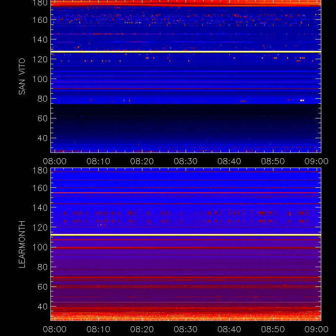
Task: Pick the 180 frequency label on Learmonth axis
Action: [40, 171]
